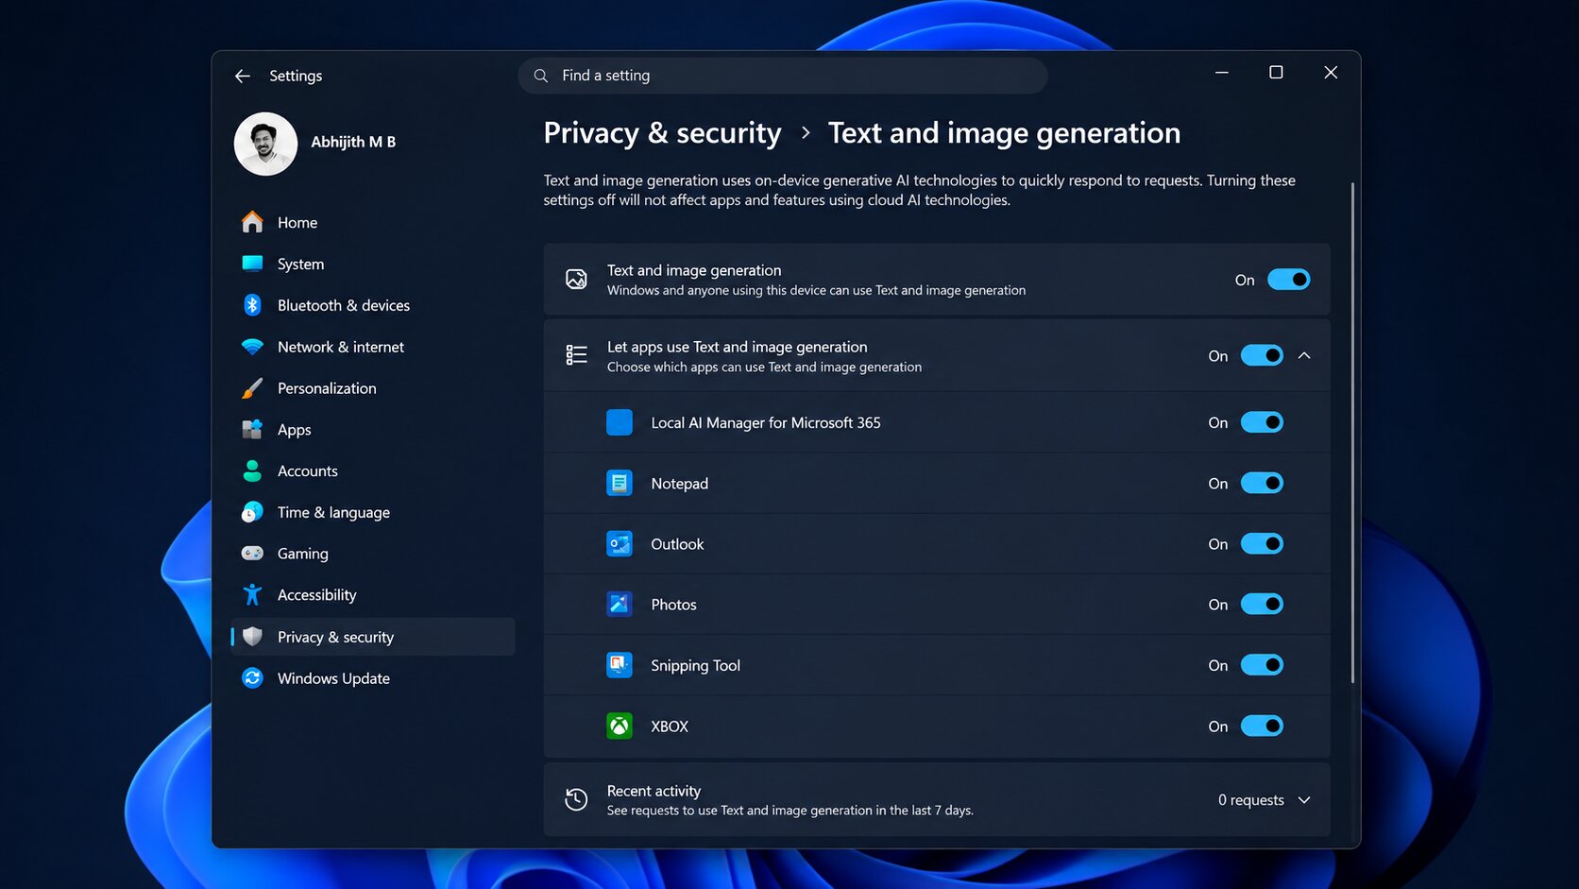Disable the Photos toggle

pyautogui.click(x=1262, y=605)
